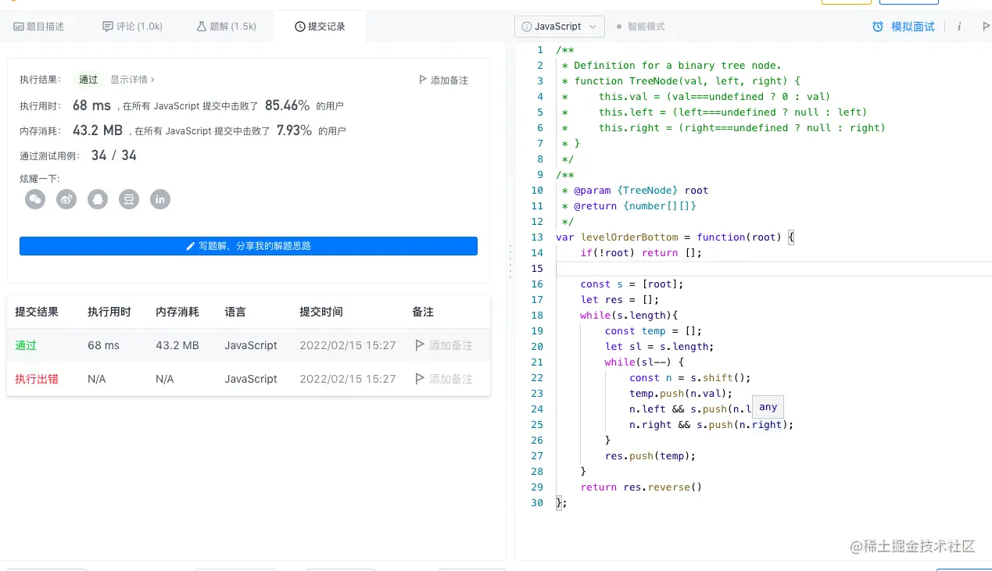Screen dimensions: 992x571
Task: Expand 显示详情 details link
Action: (132, 80)
